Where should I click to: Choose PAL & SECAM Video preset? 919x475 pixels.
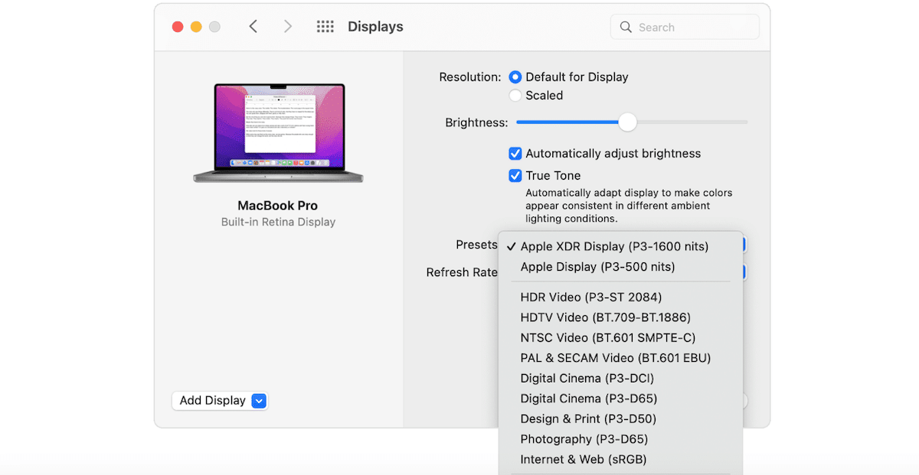pyautogui.click(x=620, y=358)
